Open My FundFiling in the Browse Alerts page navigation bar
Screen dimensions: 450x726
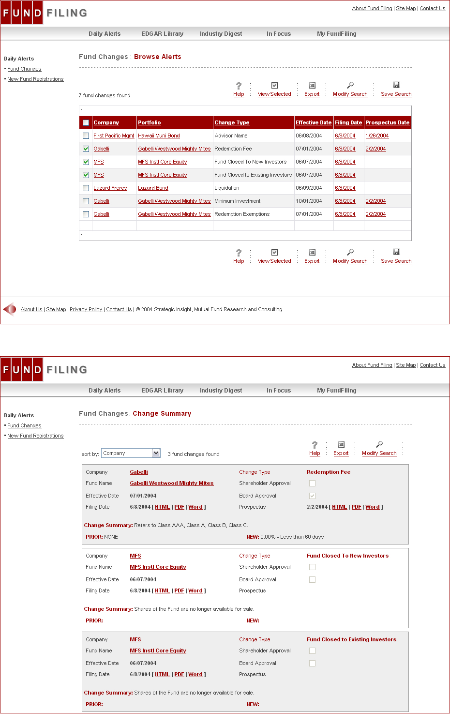click(x=337, y=34)
